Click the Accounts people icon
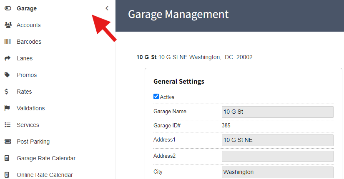The width and height of the screenshot is (344, 179). 8,25
